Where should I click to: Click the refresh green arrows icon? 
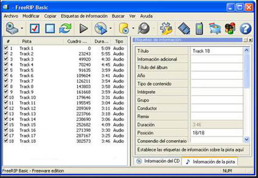(x=65, y=28)
